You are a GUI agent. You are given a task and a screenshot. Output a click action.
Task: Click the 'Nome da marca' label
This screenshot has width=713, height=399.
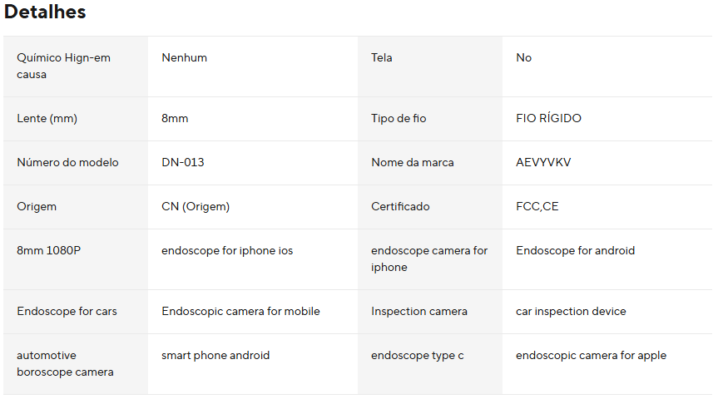point(413,162)
